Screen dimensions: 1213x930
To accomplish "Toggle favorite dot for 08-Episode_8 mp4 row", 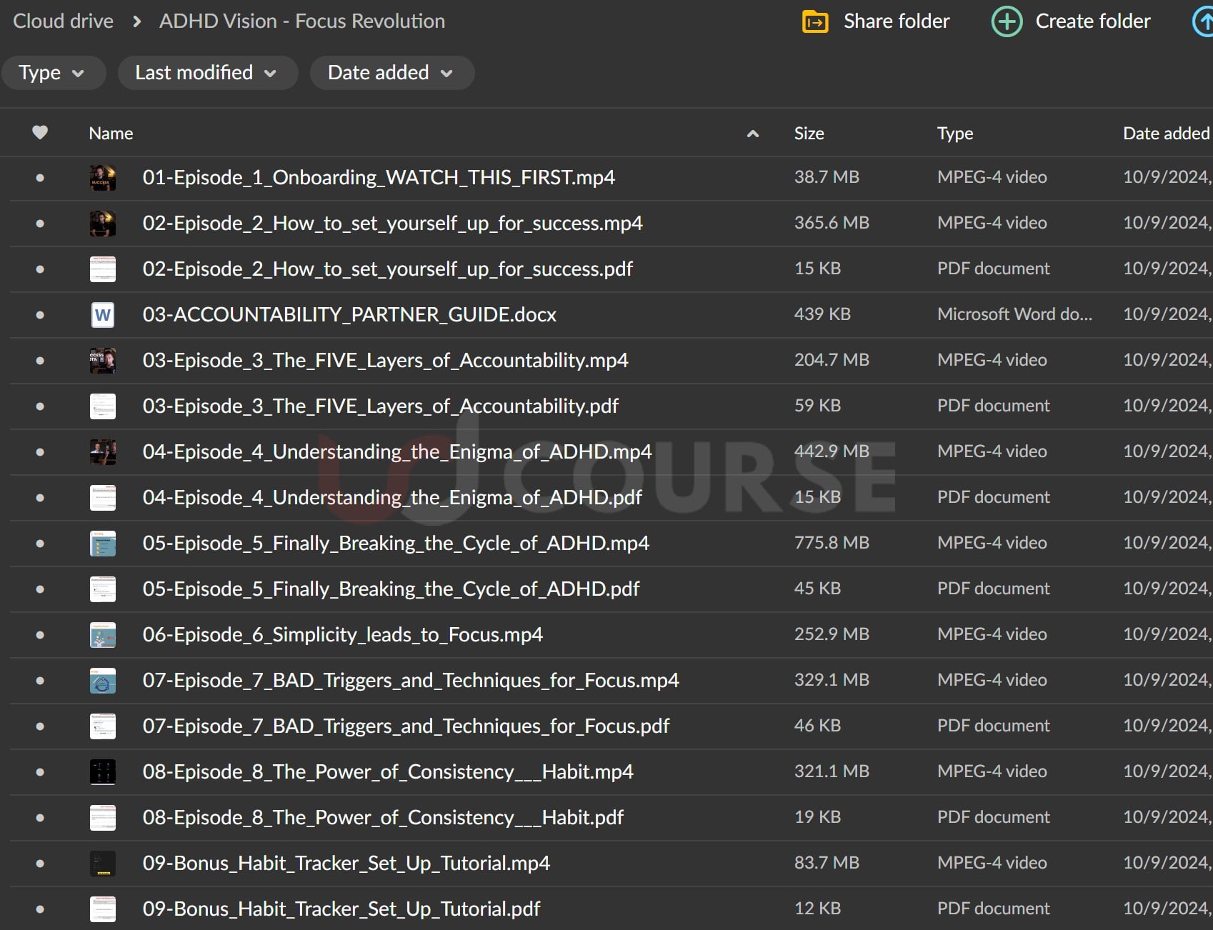I will 40,772.
